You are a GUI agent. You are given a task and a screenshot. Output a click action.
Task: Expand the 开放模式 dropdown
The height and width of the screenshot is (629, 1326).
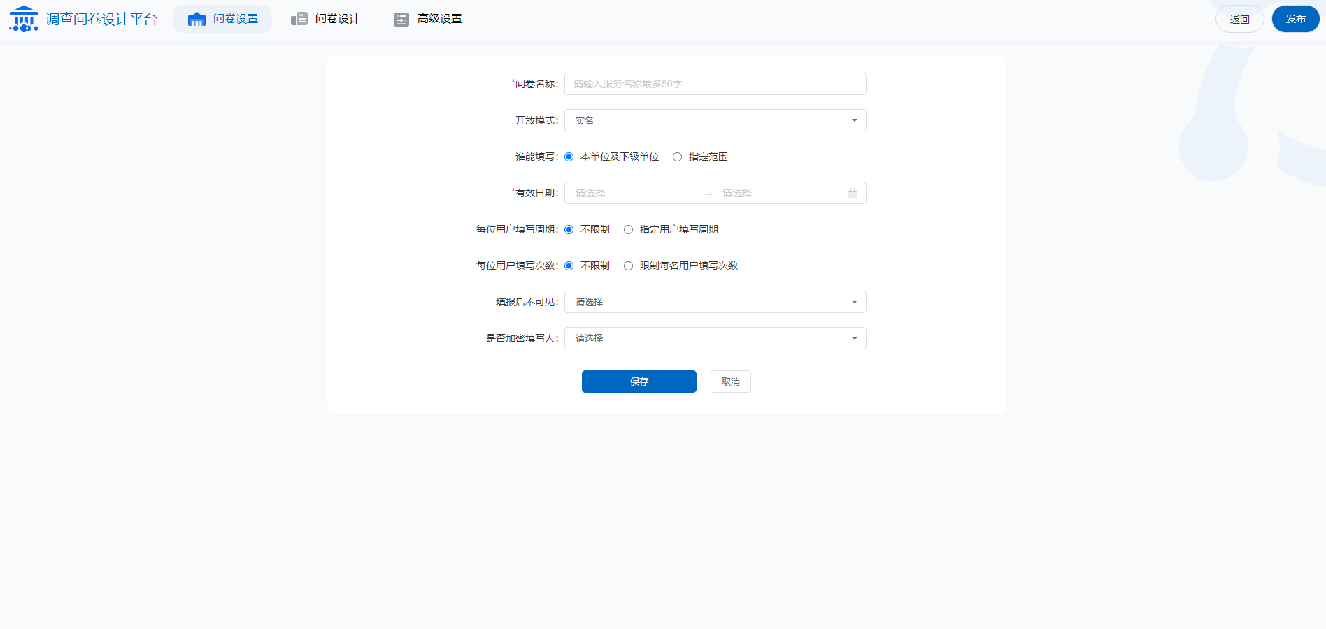tap(715, 120)
